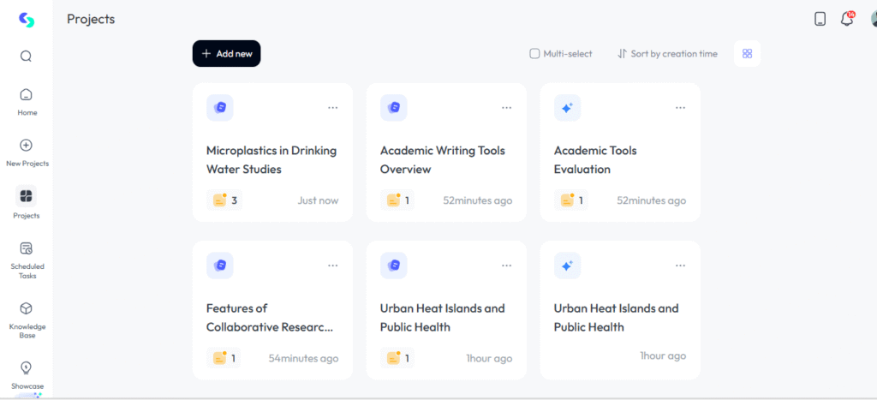
Task: Open the Sort by creation time dropdown
Action: click(667, 54)
